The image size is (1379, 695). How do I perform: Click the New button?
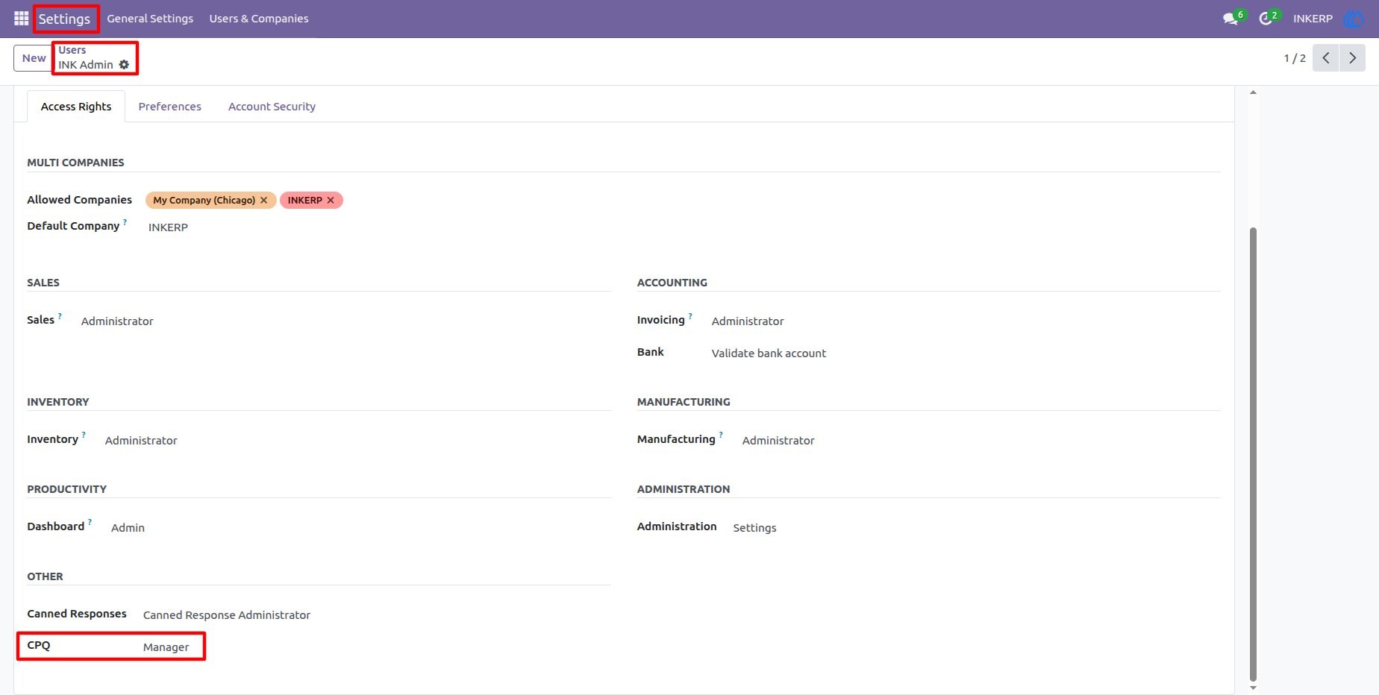tap(34, 58)
